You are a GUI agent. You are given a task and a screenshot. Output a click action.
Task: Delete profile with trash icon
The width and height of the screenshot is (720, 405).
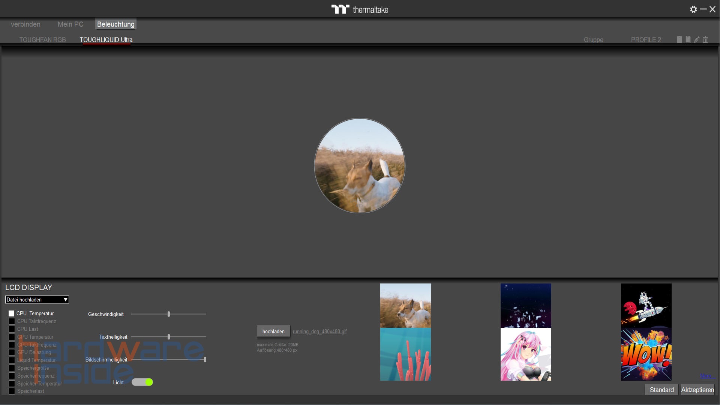[x=705, y=39]
